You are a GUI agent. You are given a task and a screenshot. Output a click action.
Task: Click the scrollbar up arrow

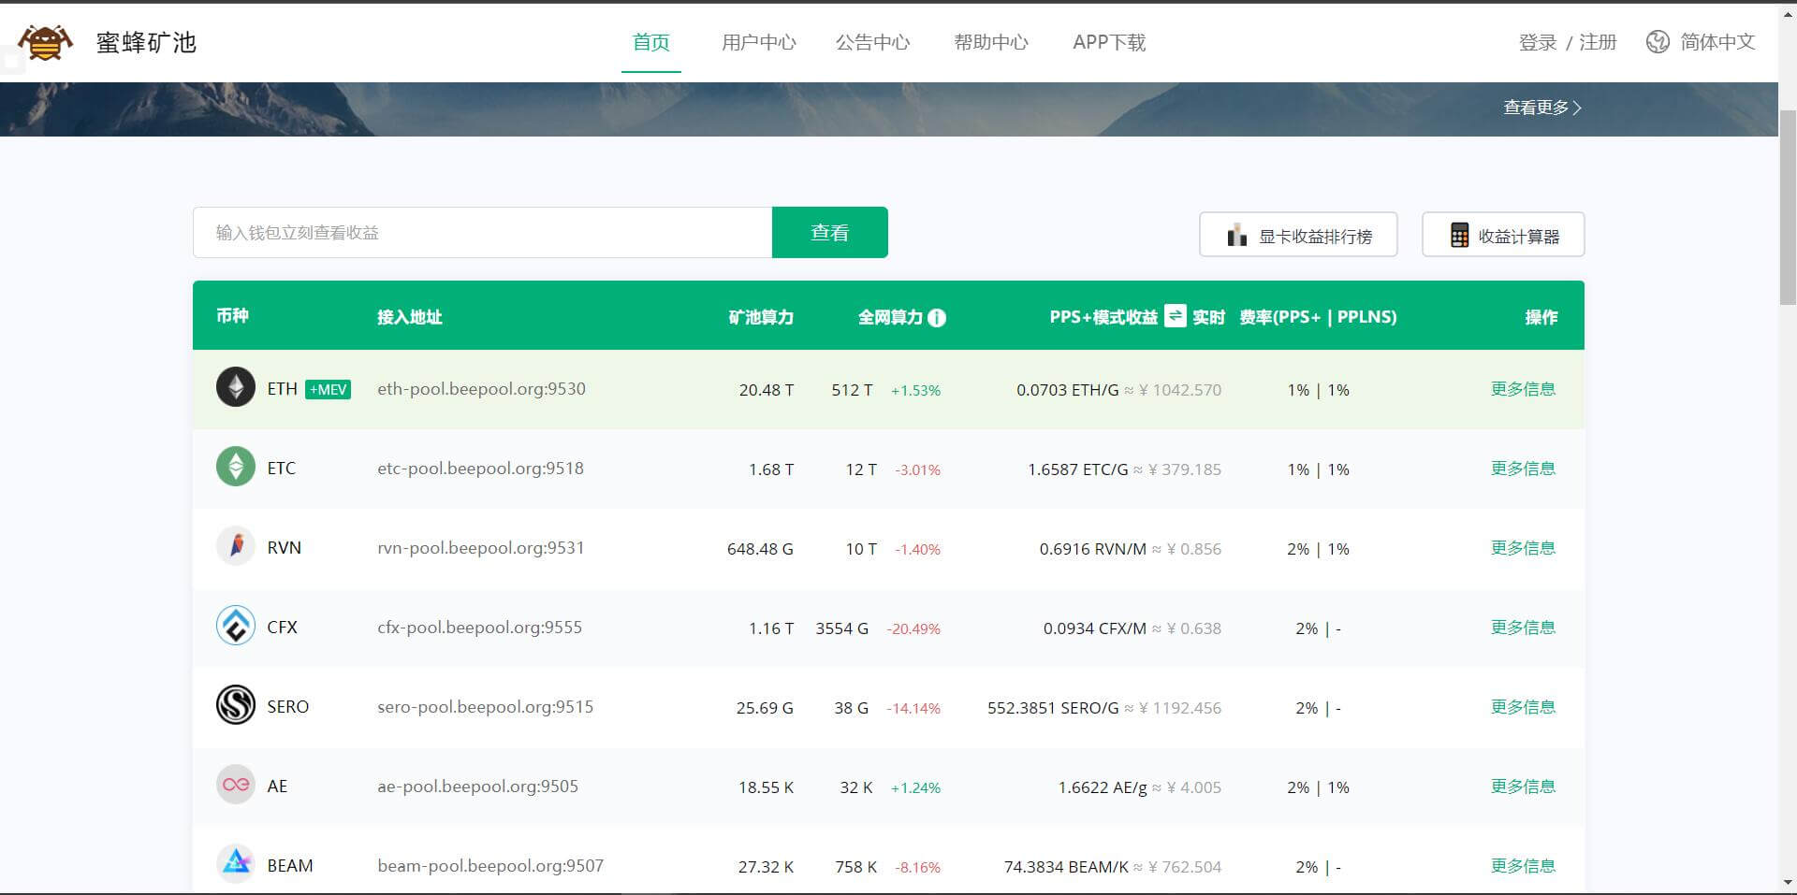pos(1788,11)
